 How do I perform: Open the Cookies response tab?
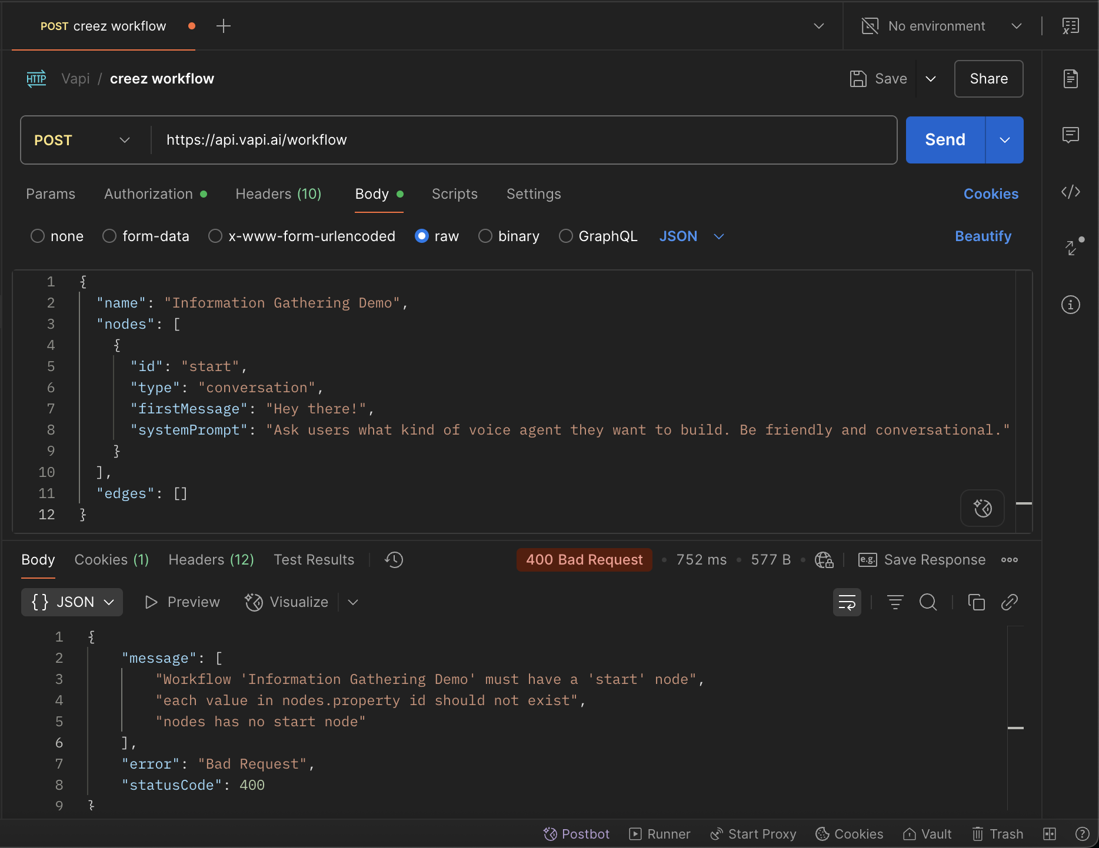coord(111,560)
